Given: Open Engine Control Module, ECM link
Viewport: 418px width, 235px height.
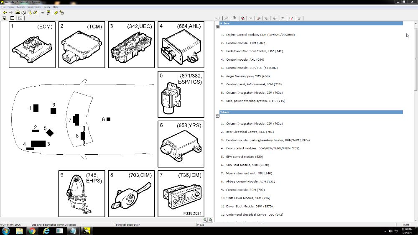Looking at the screenshot, I should pyautogui.click(x=260, y=35).
